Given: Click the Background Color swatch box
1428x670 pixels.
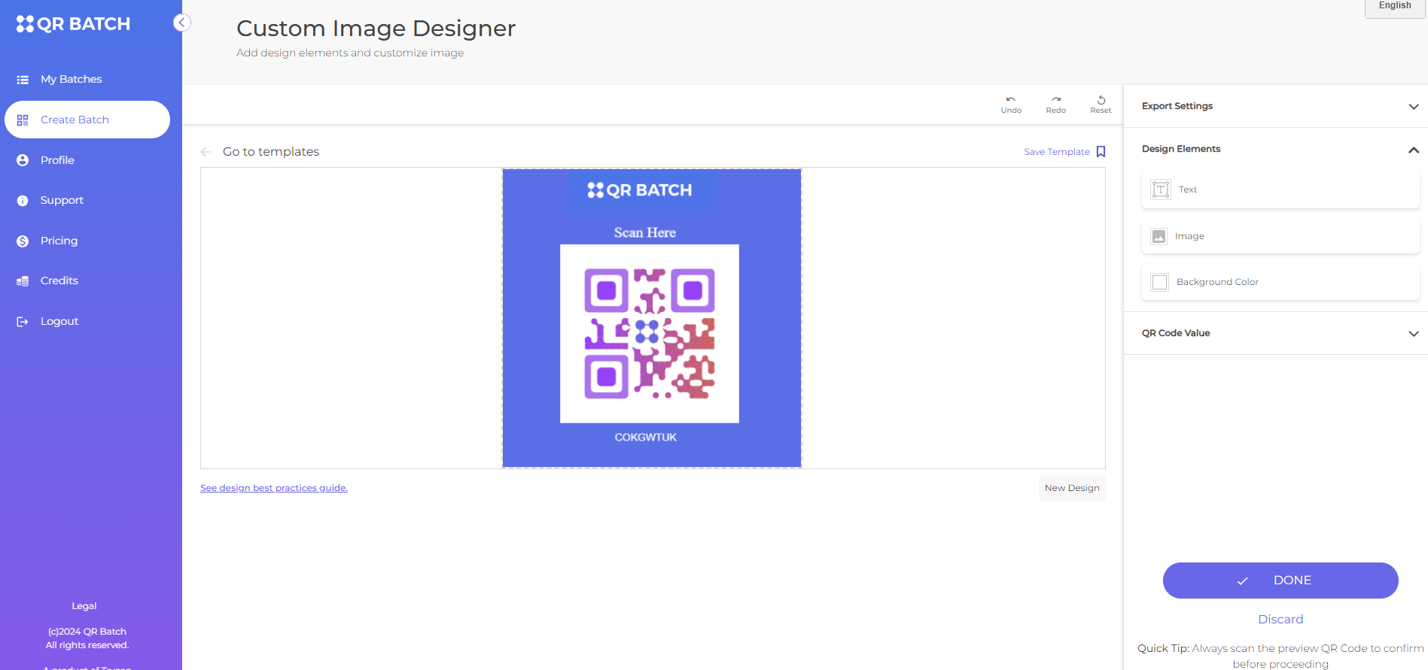Looking at the screenshot, I should pyautogui.click(x=1160, y=282).
